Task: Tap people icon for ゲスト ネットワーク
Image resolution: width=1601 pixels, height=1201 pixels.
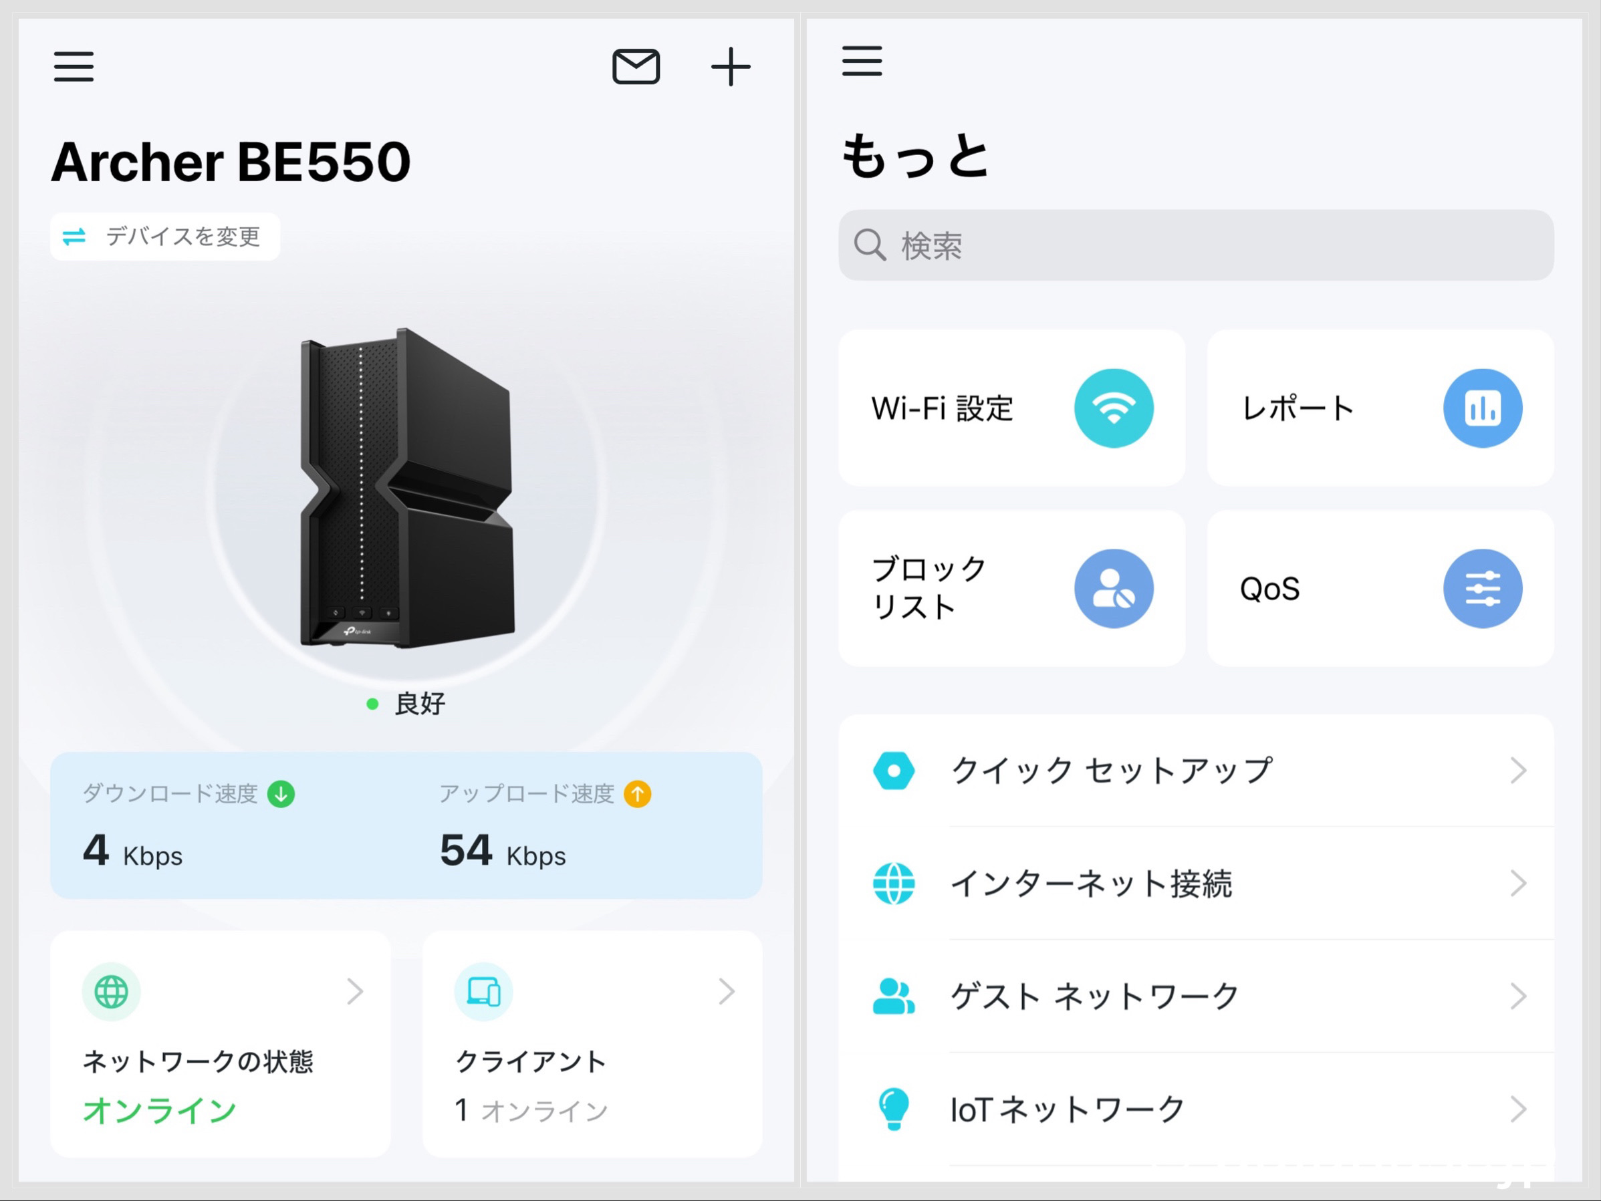Action: pyautogui.click(x=894, y=996)
